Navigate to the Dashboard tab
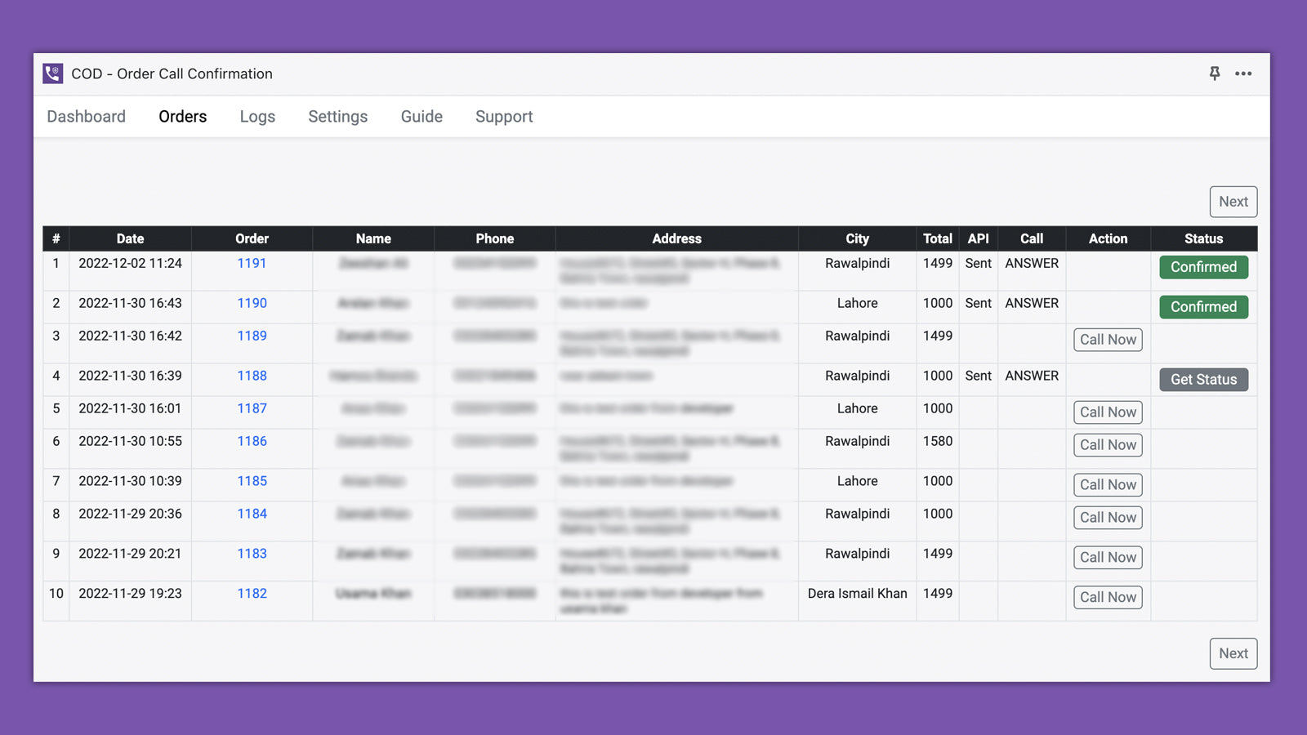 [87, 116]
